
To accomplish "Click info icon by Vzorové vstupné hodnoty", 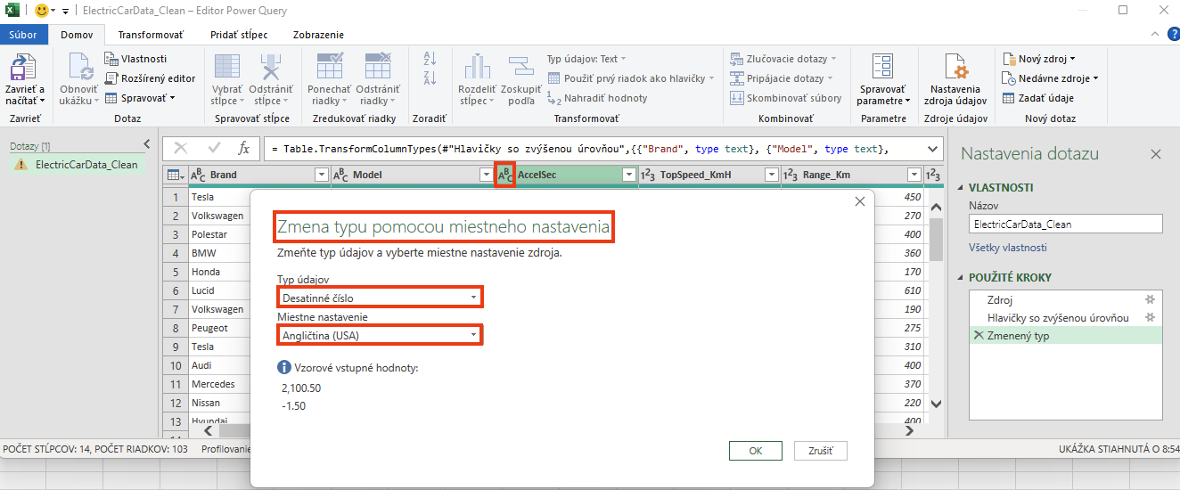I will (x=284, y=367).
